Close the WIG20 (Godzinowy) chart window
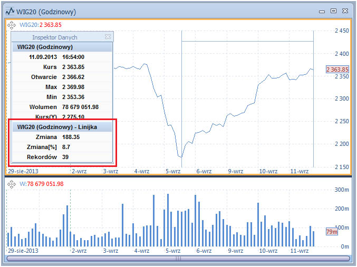The height and width of the screenshot is (267, 357). coord(345,11)
